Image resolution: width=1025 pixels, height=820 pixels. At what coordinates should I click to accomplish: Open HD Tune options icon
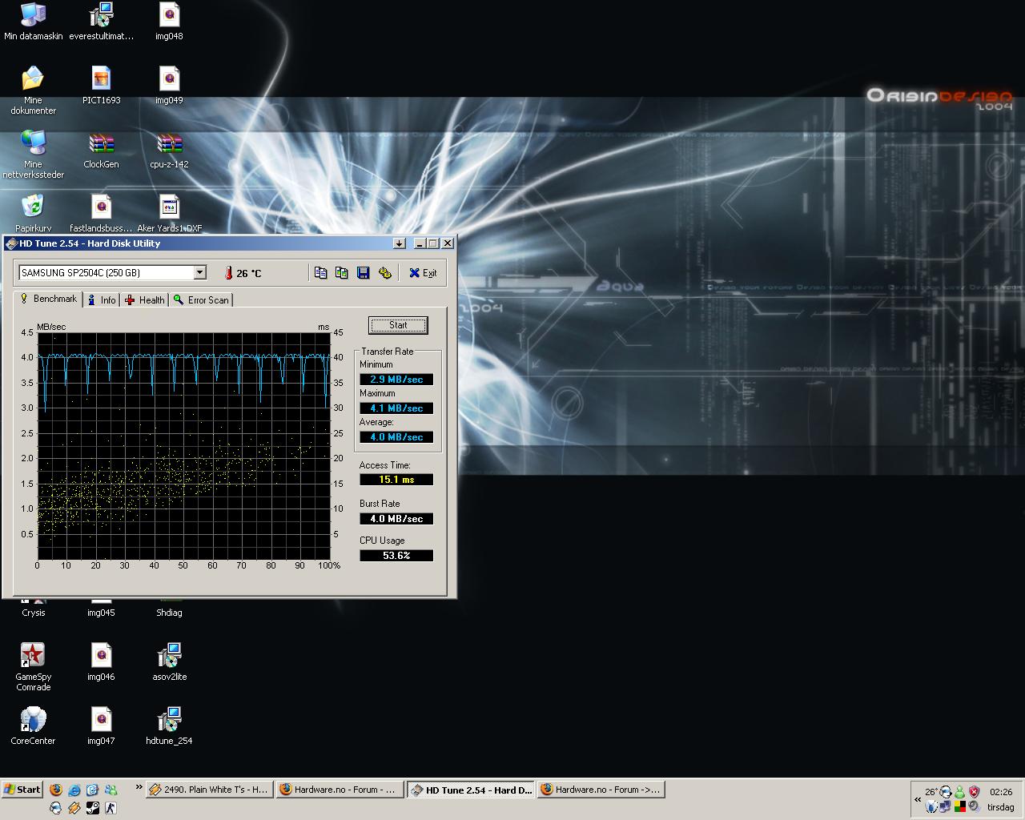pyautogui.click(x=384, y=273)
